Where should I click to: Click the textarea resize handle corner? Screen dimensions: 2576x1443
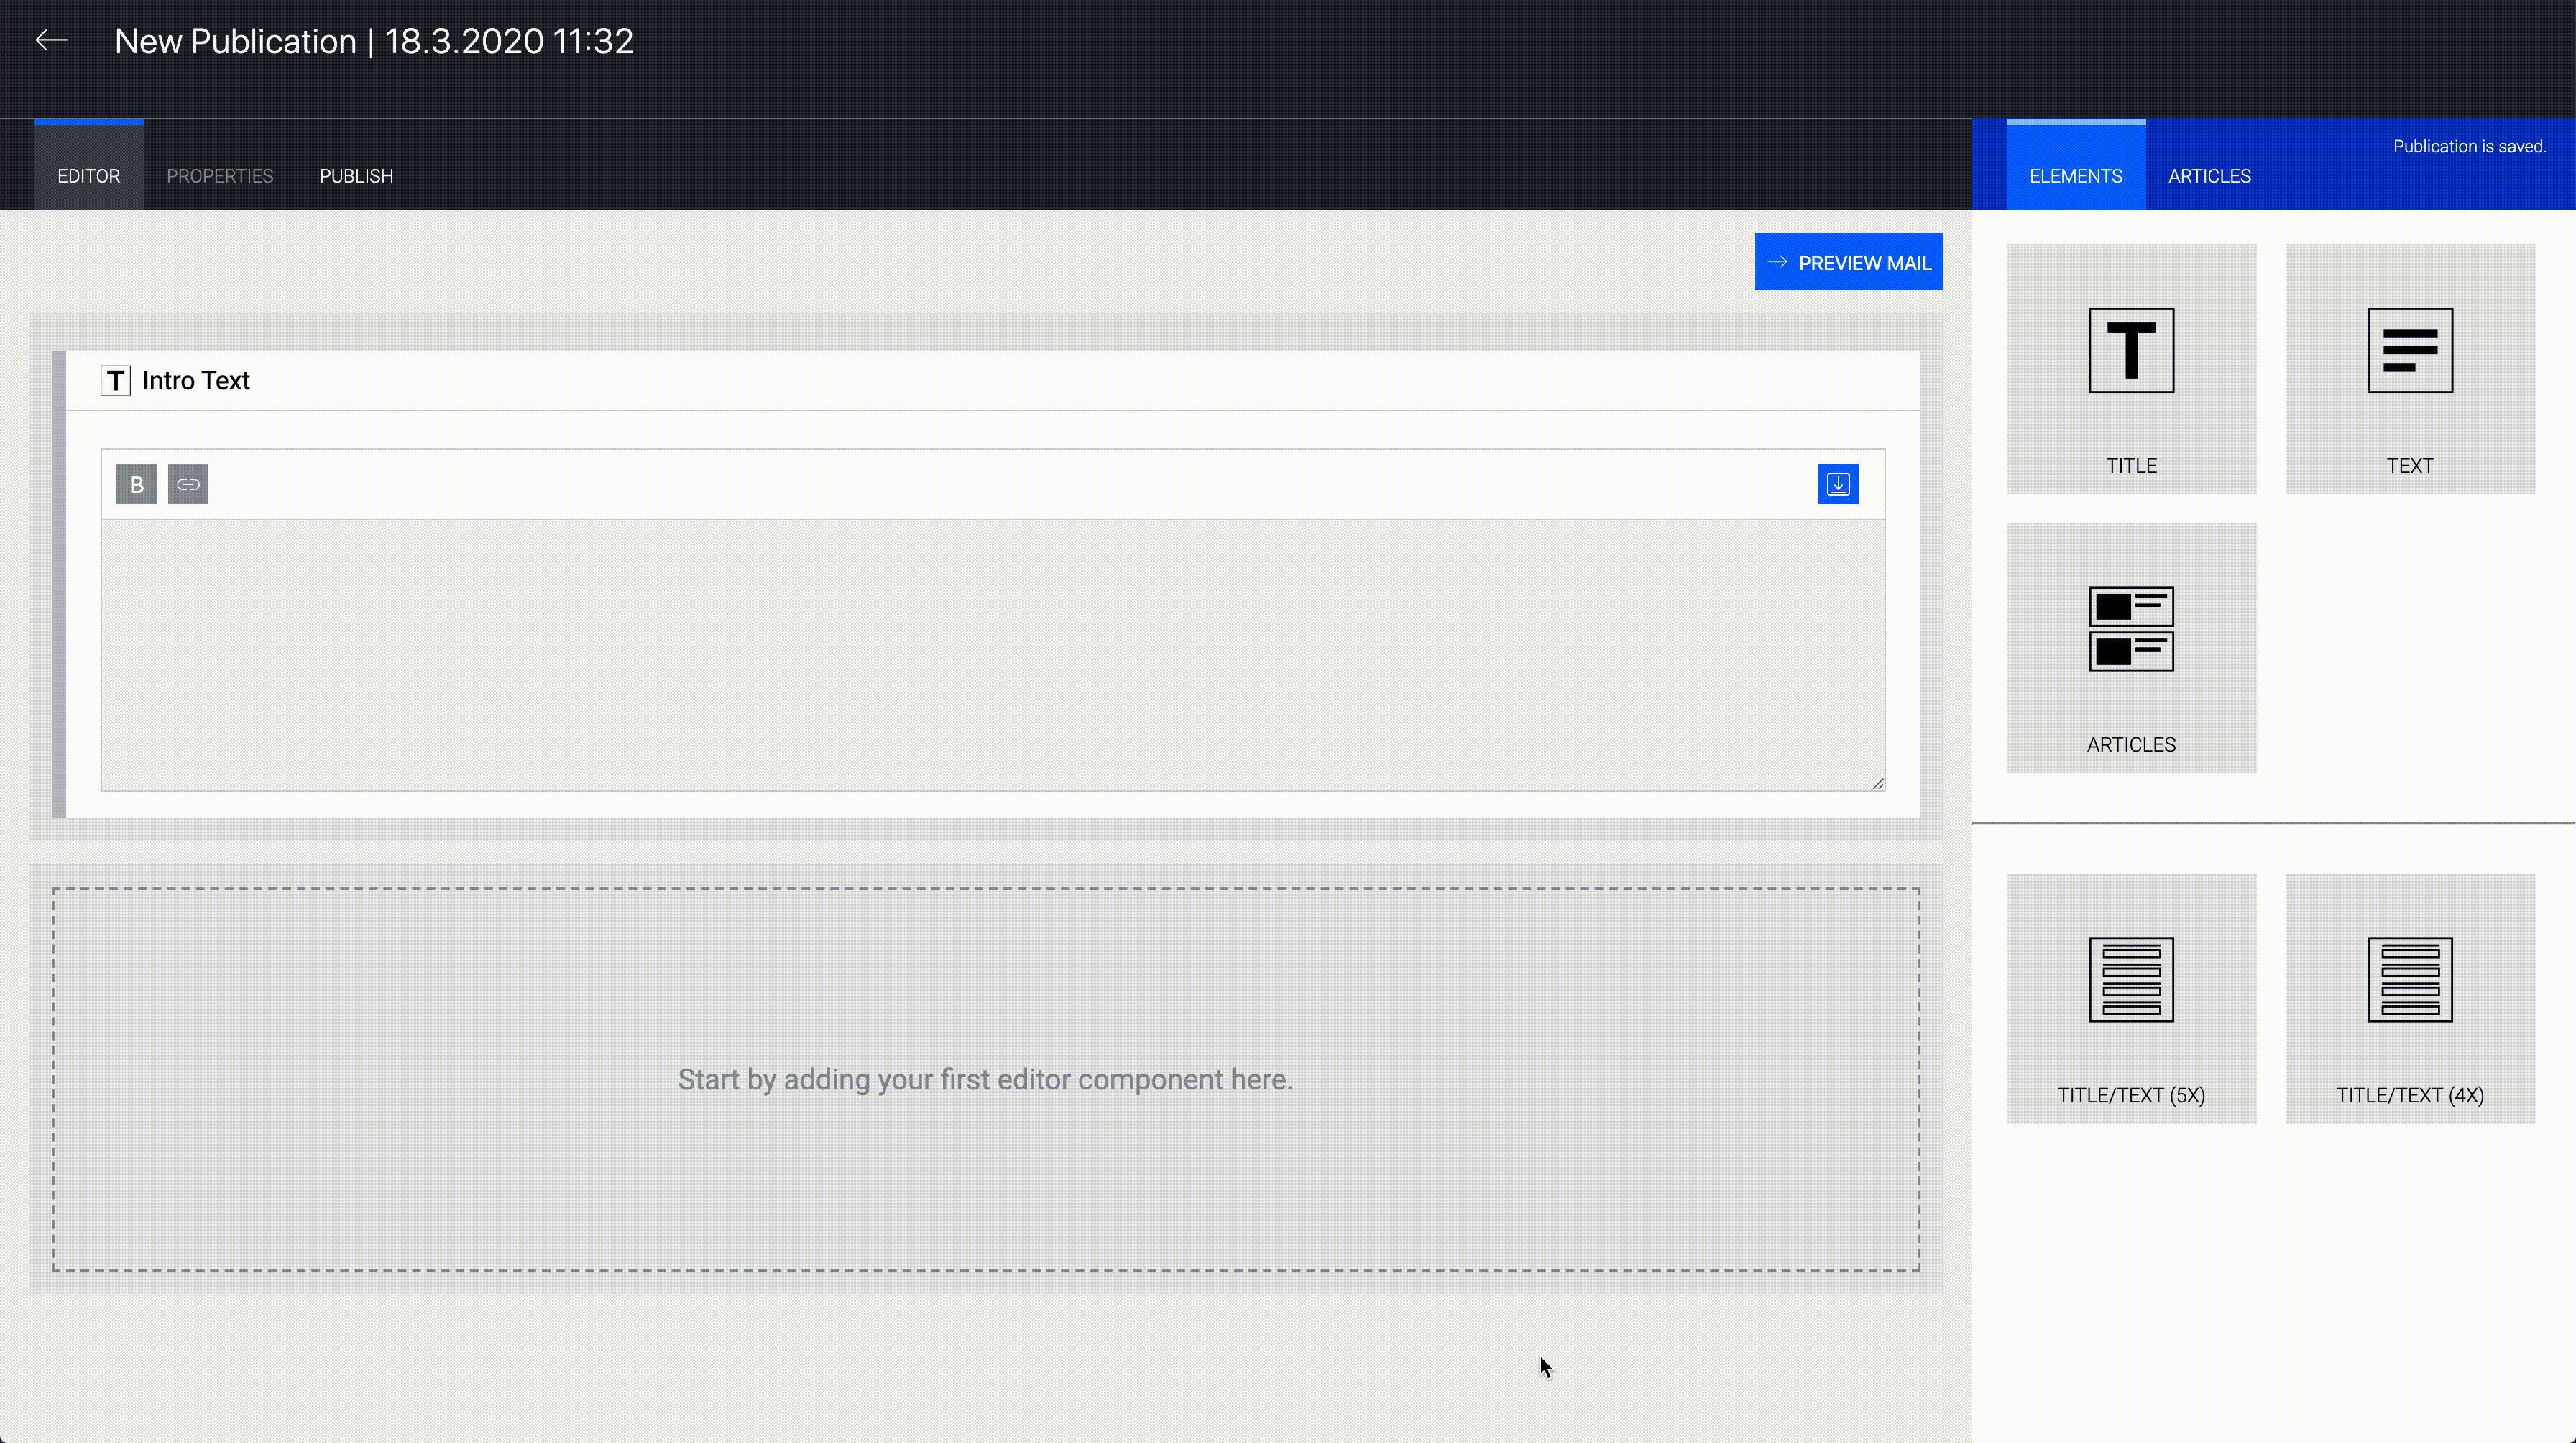tap(1877, 783)
